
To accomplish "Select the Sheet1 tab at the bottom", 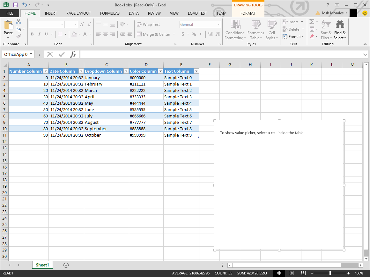I will pos(42,265).
